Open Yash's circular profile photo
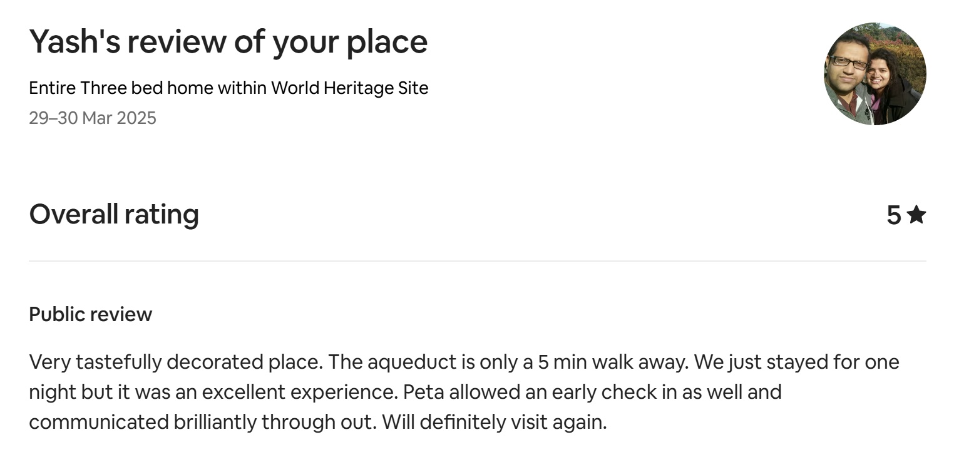954x452 pixels. point(874,74)
